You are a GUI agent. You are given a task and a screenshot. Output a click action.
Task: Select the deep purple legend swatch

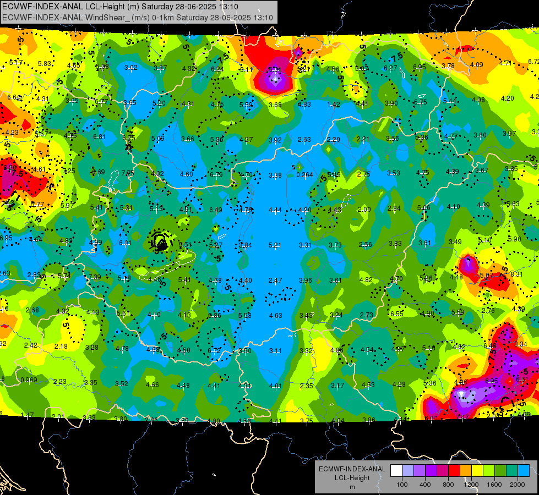(431, 471)
